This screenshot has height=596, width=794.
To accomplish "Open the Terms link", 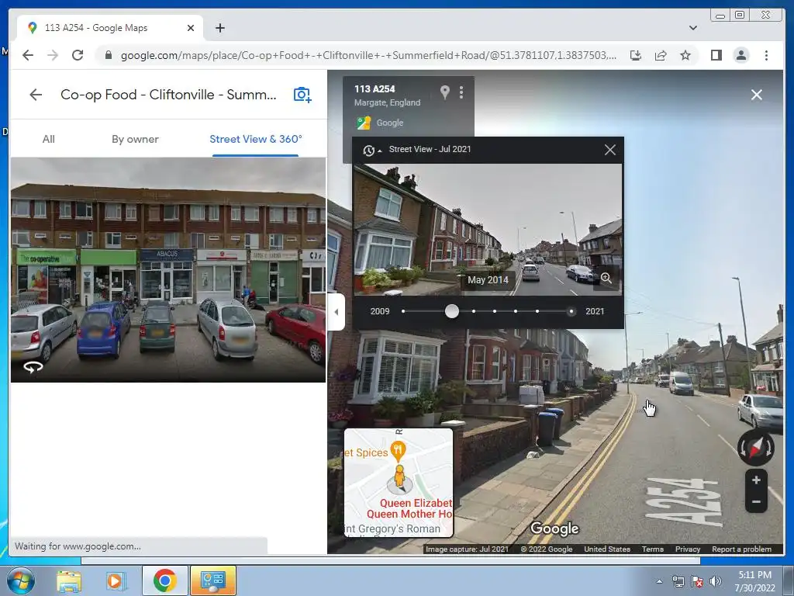I will (653, 549).
